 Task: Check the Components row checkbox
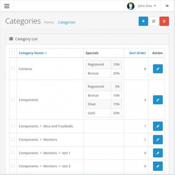(13, 99)
